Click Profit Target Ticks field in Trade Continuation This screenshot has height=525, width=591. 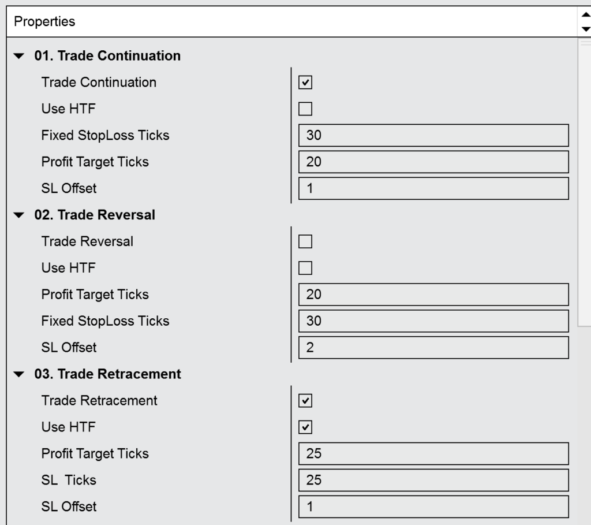coord(433,162)
